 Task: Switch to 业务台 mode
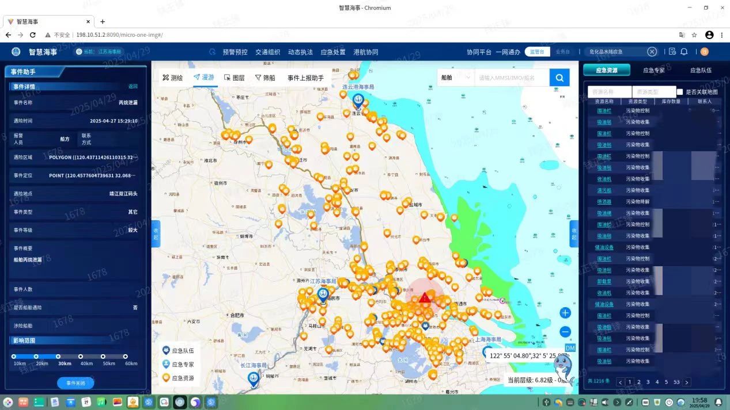click(562, 52)
